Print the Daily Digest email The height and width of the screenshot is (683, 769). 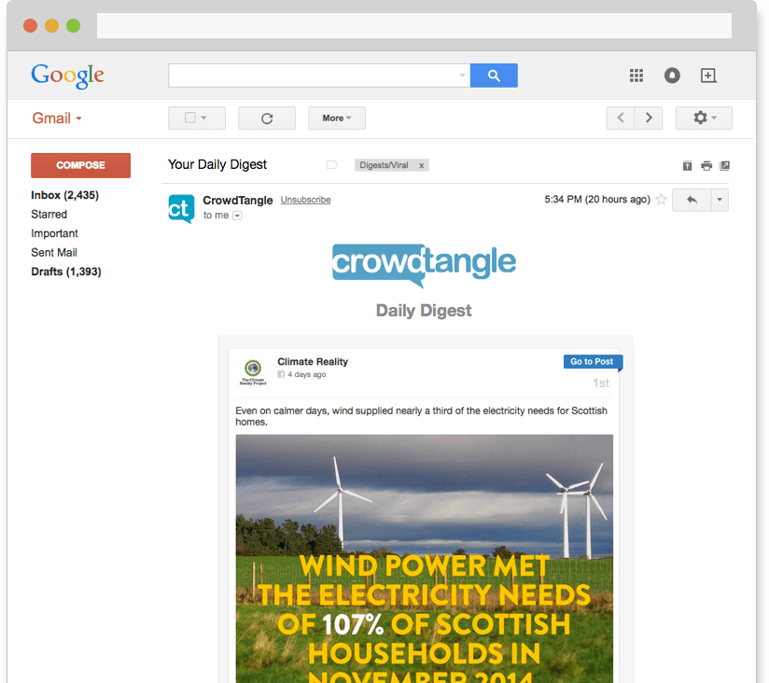pyautogui.click(x=706, y=166)
